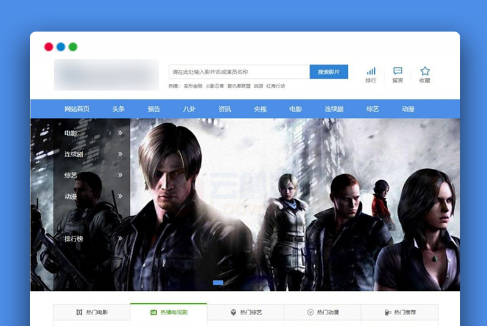Click the 收藏 star favorite icon
This screenshot has height=326, width=487.
point(425,71)
